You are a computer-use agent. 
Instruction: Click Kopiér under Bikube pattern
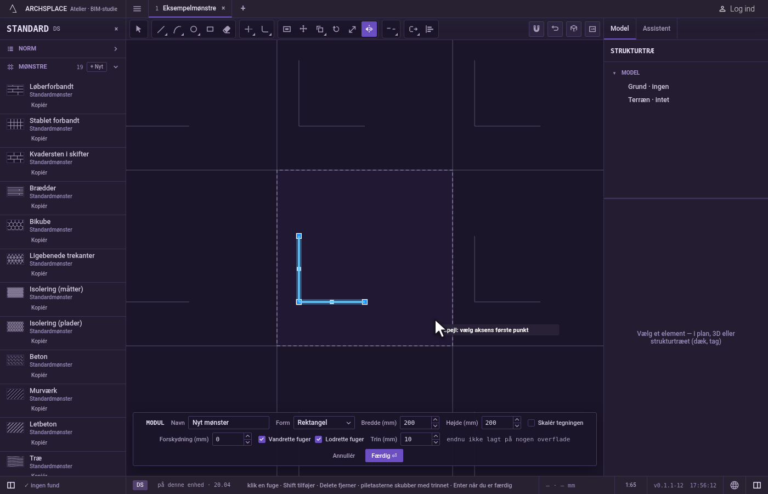coord(39,240)
